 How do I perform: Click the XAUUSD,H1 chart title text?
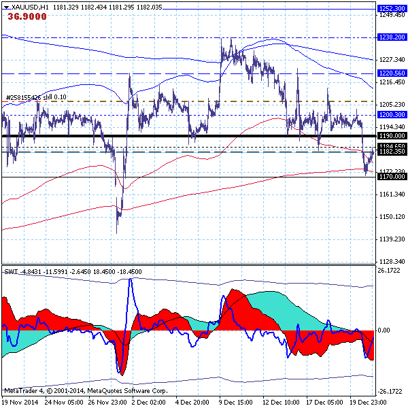(x=30, y=7)
